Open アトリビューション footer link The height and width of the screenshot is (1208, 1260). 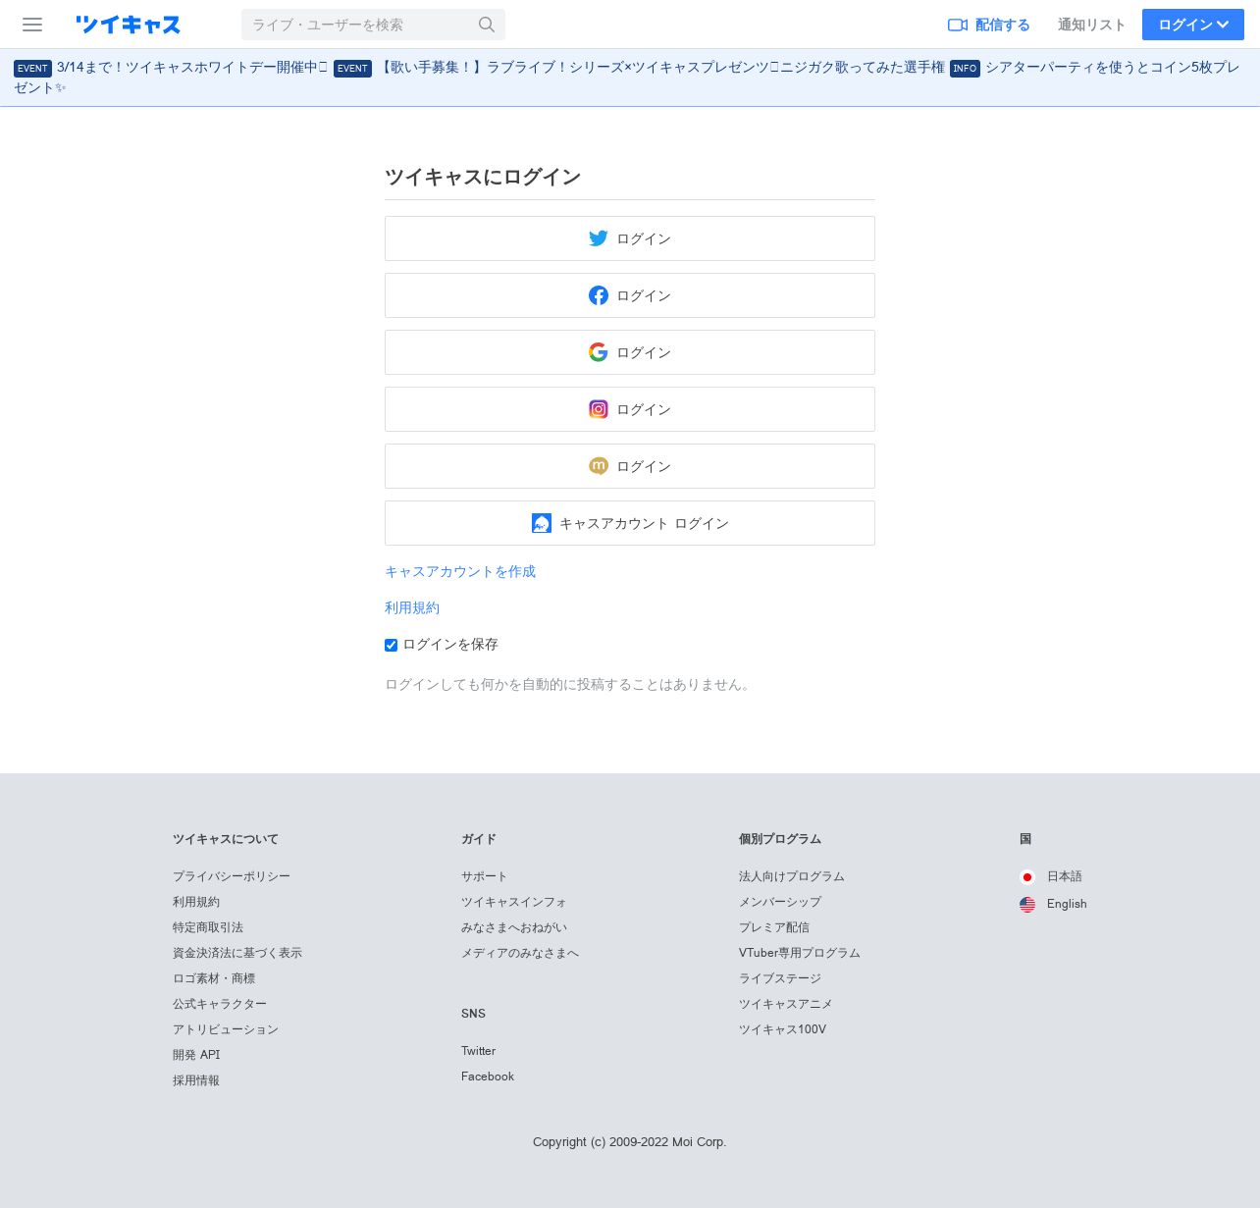click(226, 1029)
